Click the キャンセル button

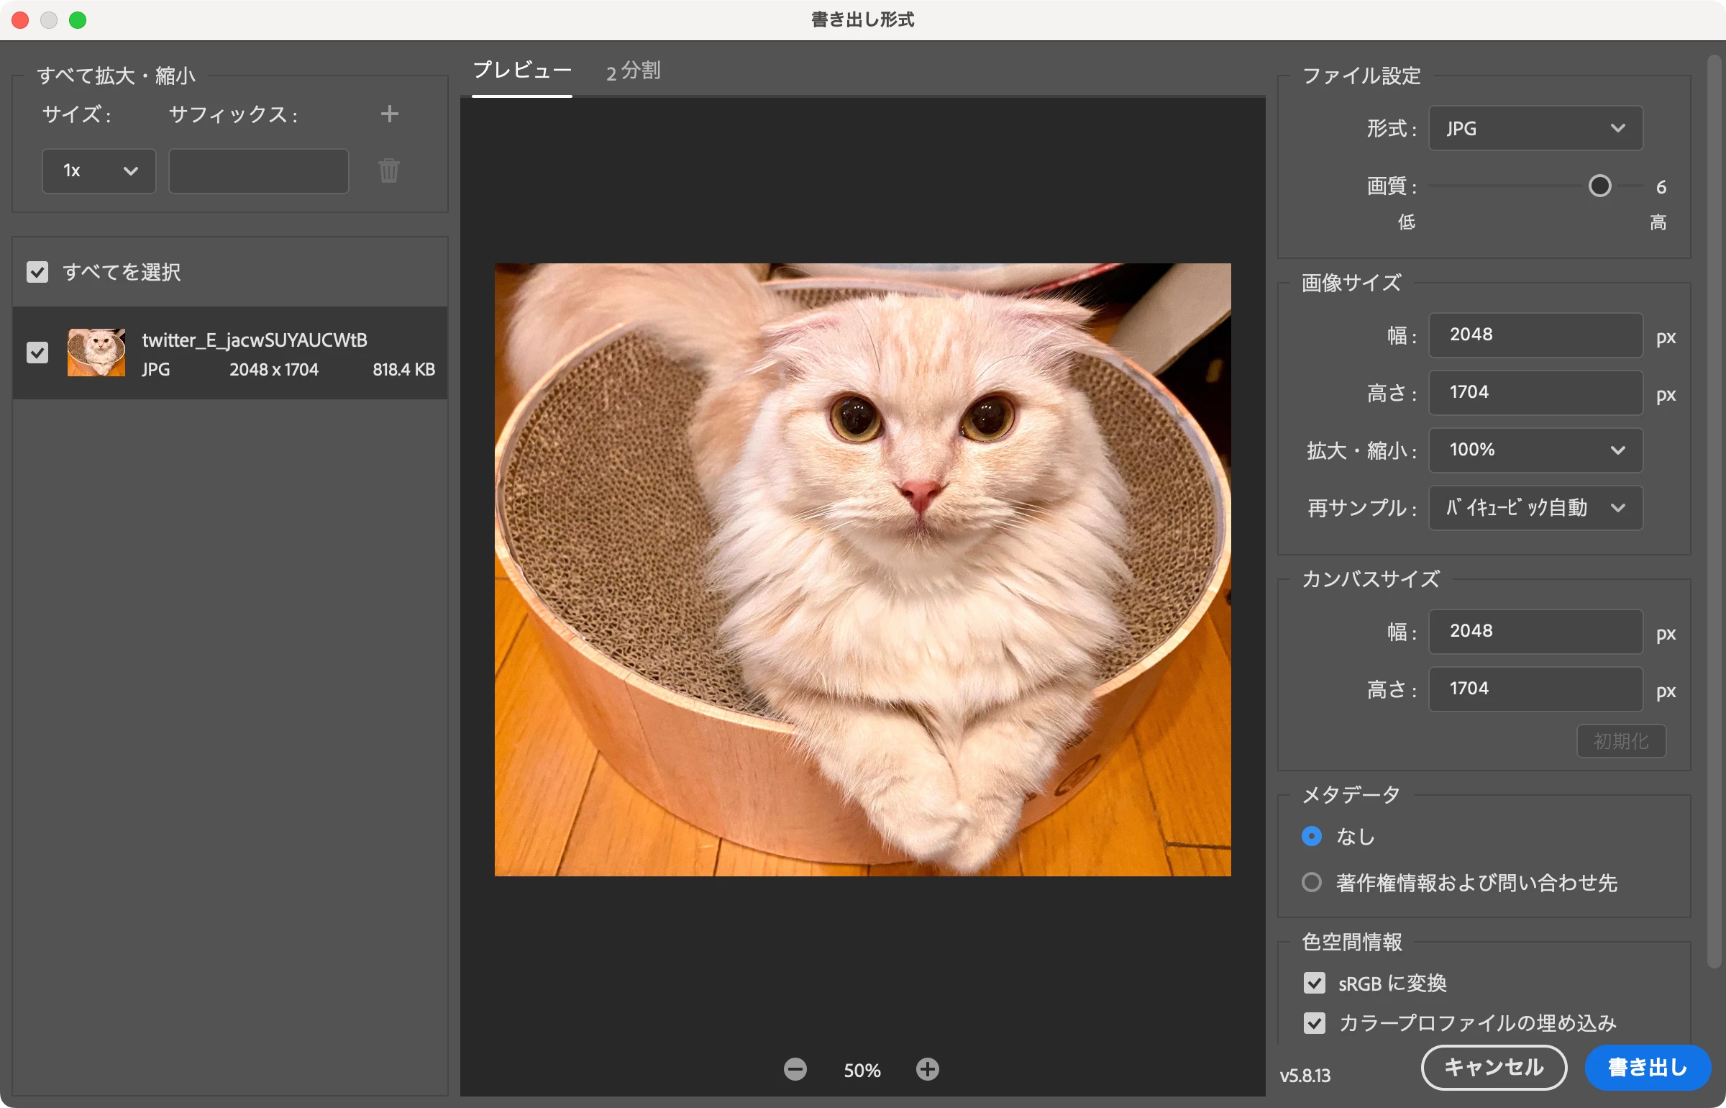(1494, 1068)
